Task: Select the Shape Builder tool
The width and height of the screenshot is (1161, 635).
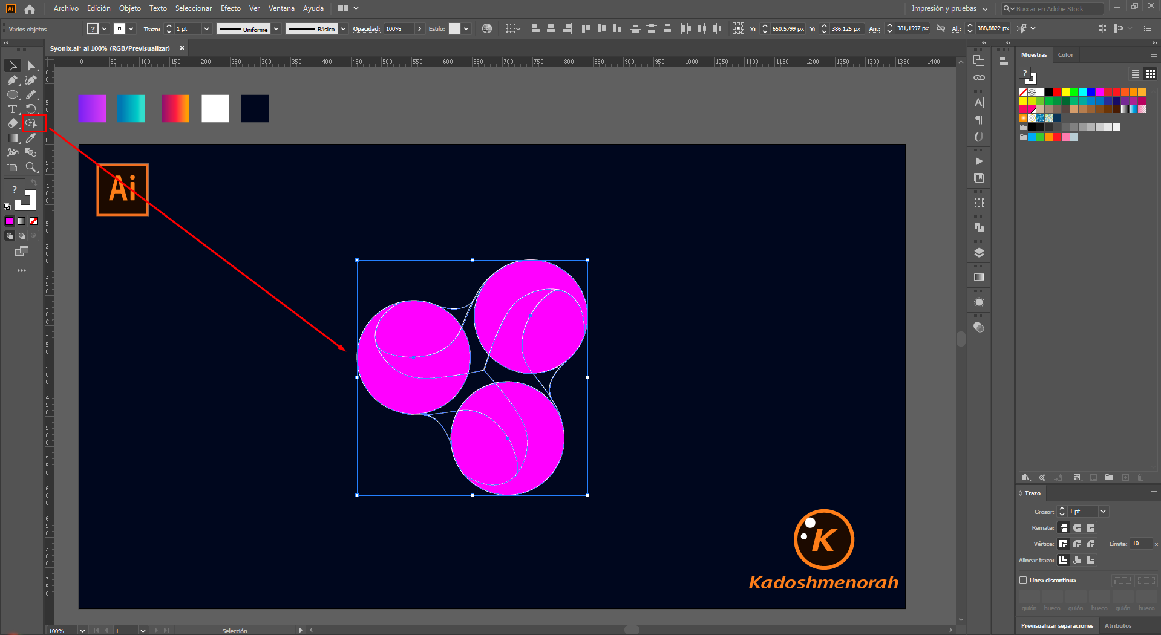Action: (31, 123)
